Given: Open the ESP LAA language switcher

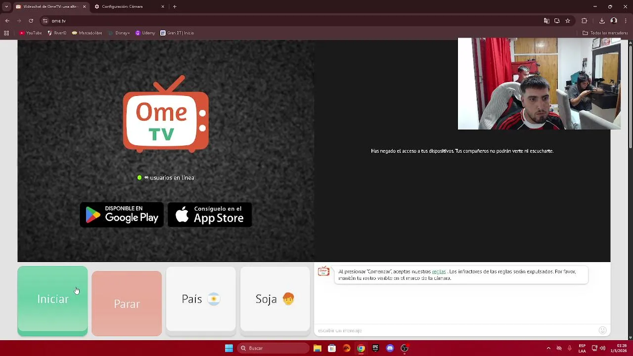Looking at the screenshot, I should tap(582, 348).
